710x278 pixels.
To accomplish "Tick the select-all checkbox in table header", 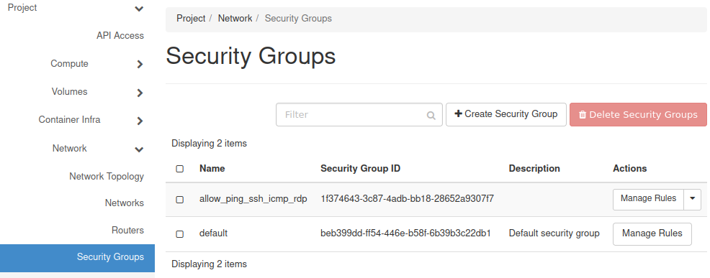I will (180, 169).
